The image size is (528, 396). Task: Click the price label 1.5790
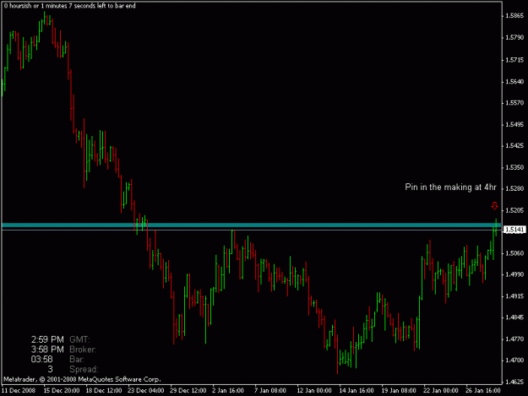click(514, 37)
